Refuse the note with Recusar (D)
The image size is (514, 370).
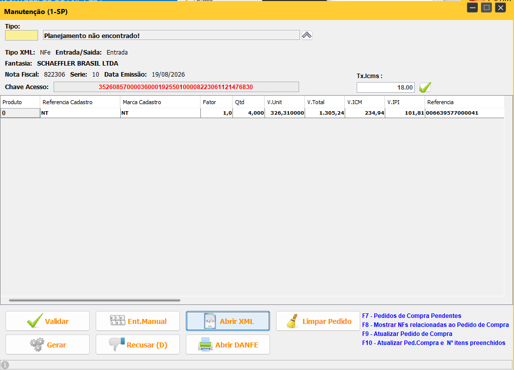(x=138, y=344)
